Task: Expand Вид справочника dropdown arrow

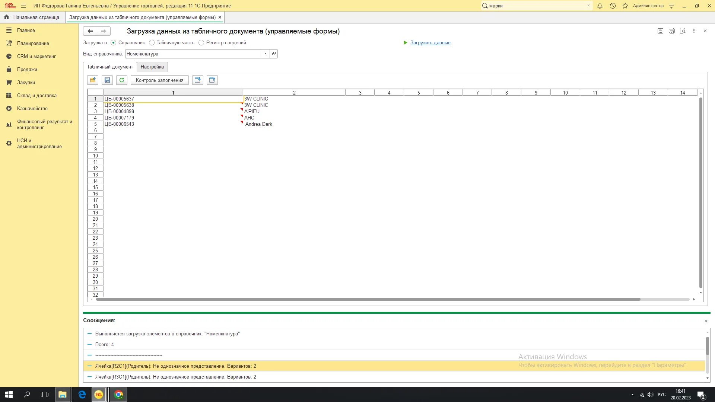Action: pos(266,54)
